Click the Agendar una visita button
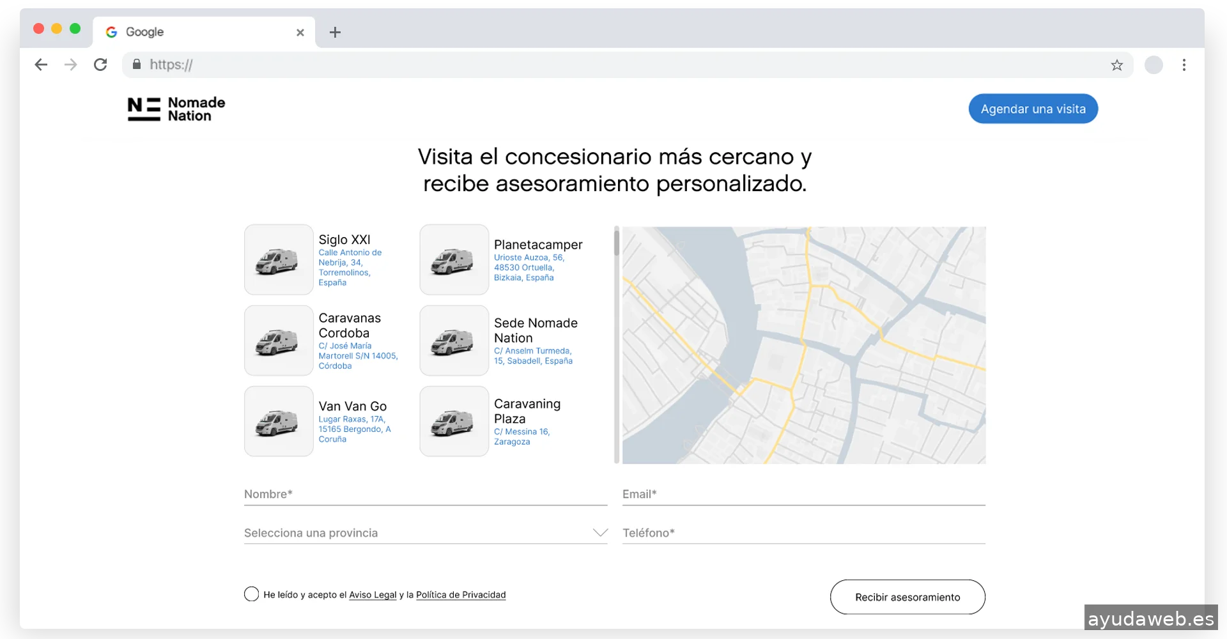Viewport: 1227px width, 639px height. pos(1033,109)
